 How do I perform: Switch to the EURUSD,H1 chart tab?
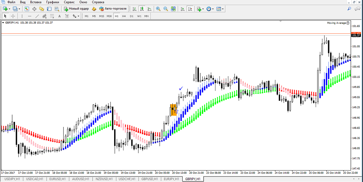58,179
